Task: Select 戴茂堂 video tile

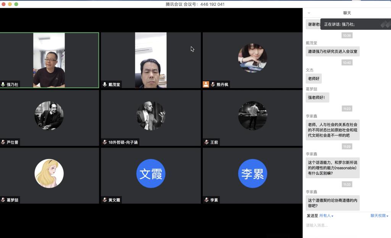Action: pos(151,60)
